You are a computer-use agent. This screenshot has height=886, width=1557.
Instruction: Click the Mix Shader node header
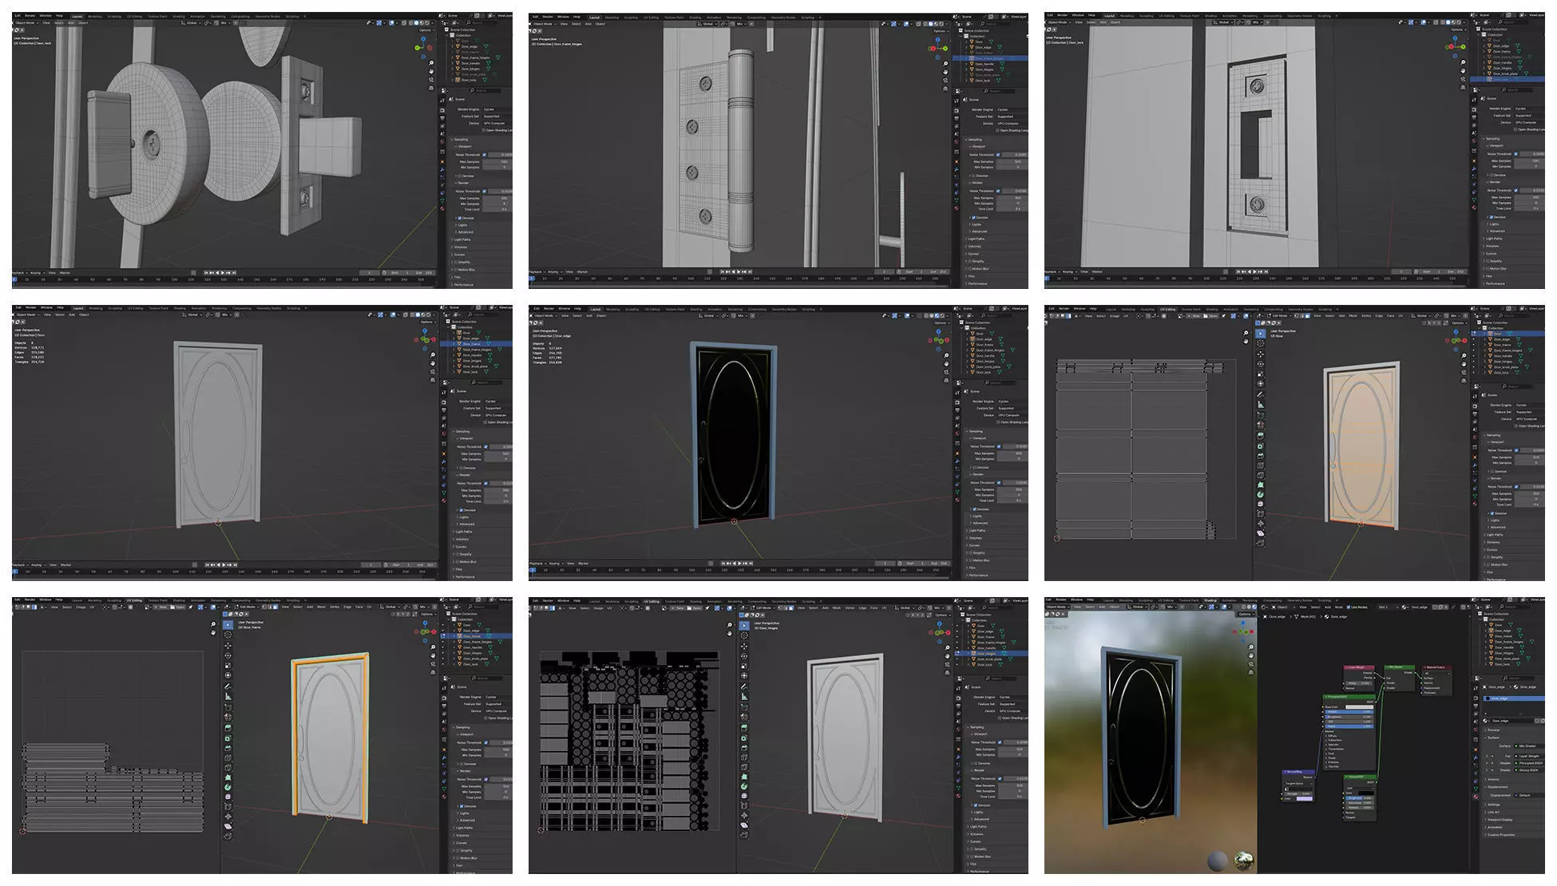(x=1399, y=667)
